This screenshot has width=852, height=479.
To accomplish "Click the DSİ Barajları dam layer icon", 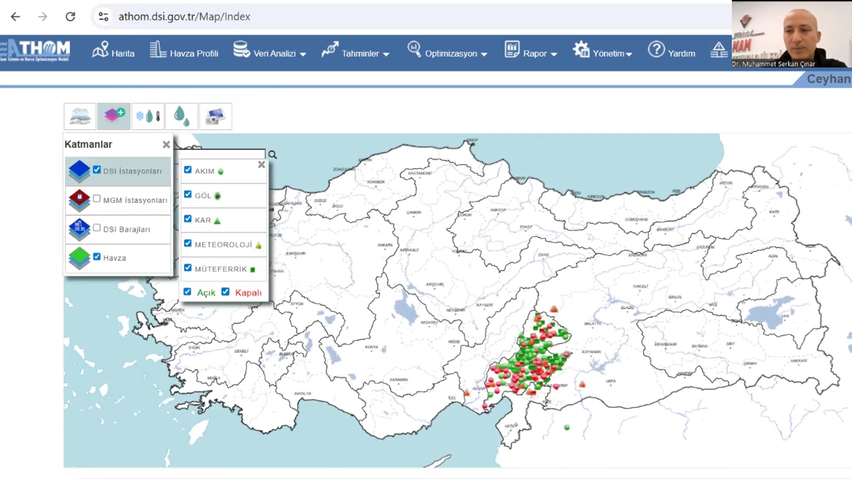I will 79,229.
